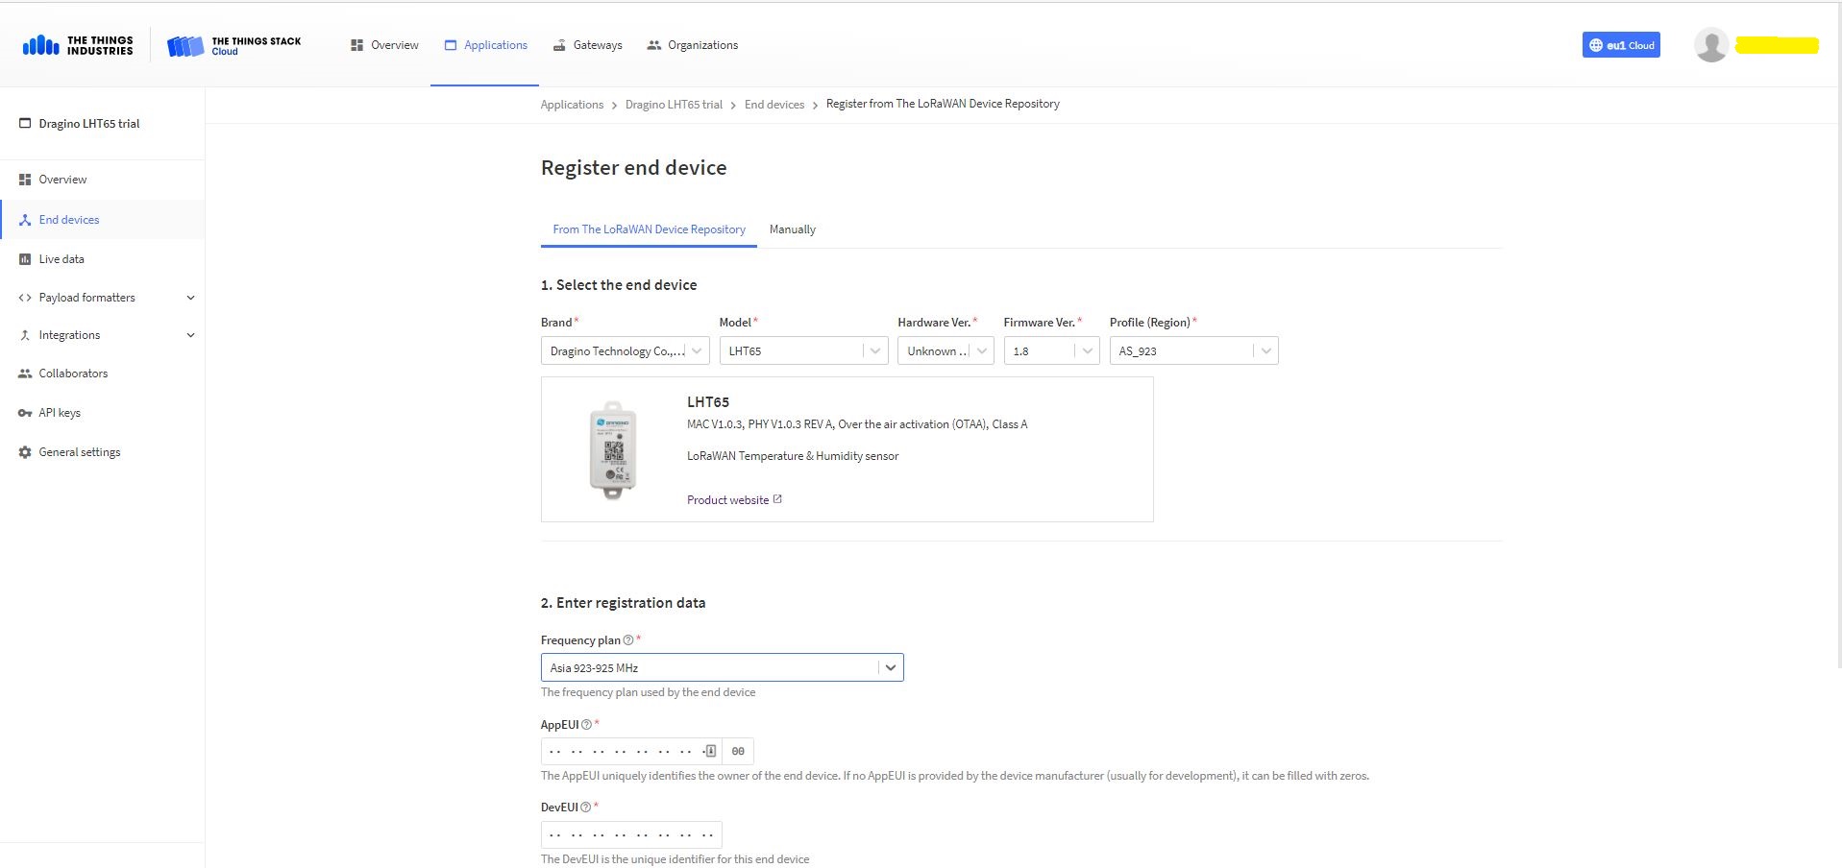Click the external link icon beside Product website
The image size is (1842, 868).
tap(777, 499)
